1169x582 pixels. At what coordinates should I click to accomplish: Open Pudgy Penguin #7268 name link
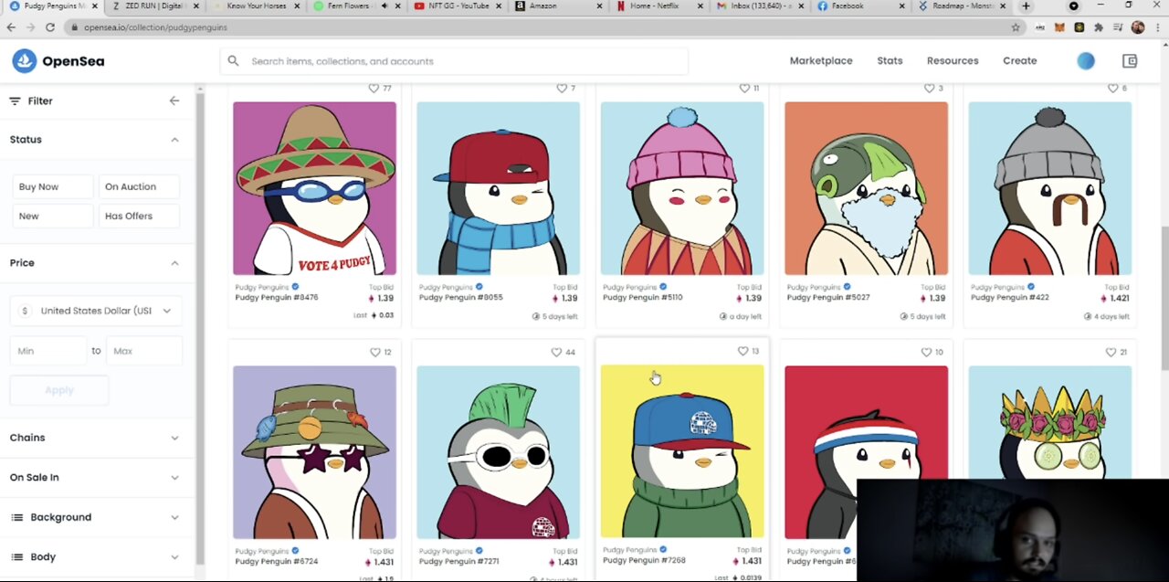point(644,560)
